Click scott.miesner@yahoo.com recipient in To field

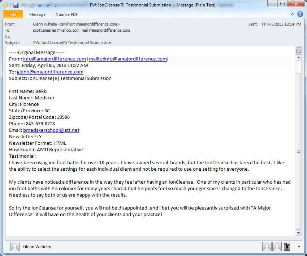(x=56, y=30)
